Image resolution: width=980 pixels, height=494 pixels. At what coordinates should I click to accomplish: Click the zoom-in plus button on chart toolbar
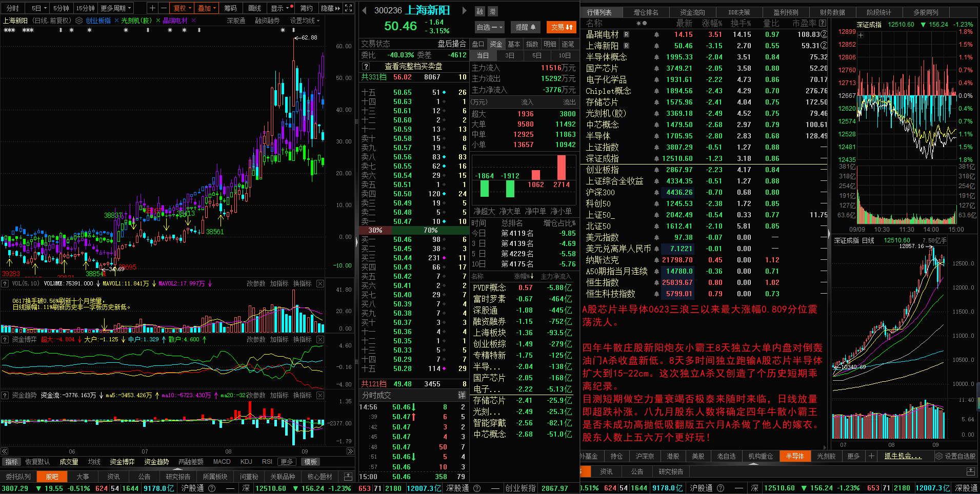click(152, 8)
